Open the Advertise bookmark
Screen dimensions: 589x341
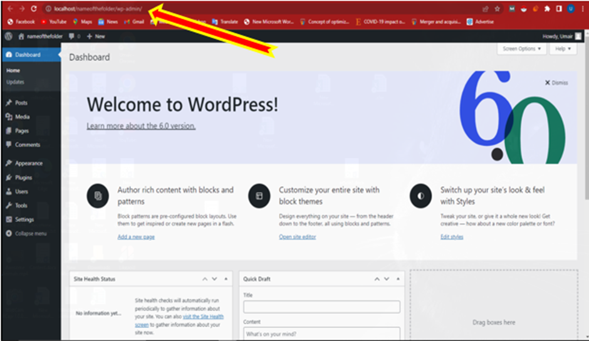481,22
